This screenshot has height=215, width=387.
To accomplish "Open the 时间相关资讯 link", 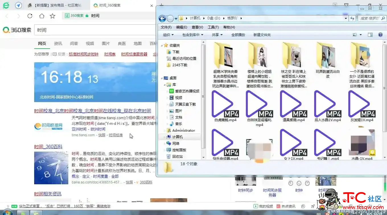I will click(48, 194).
